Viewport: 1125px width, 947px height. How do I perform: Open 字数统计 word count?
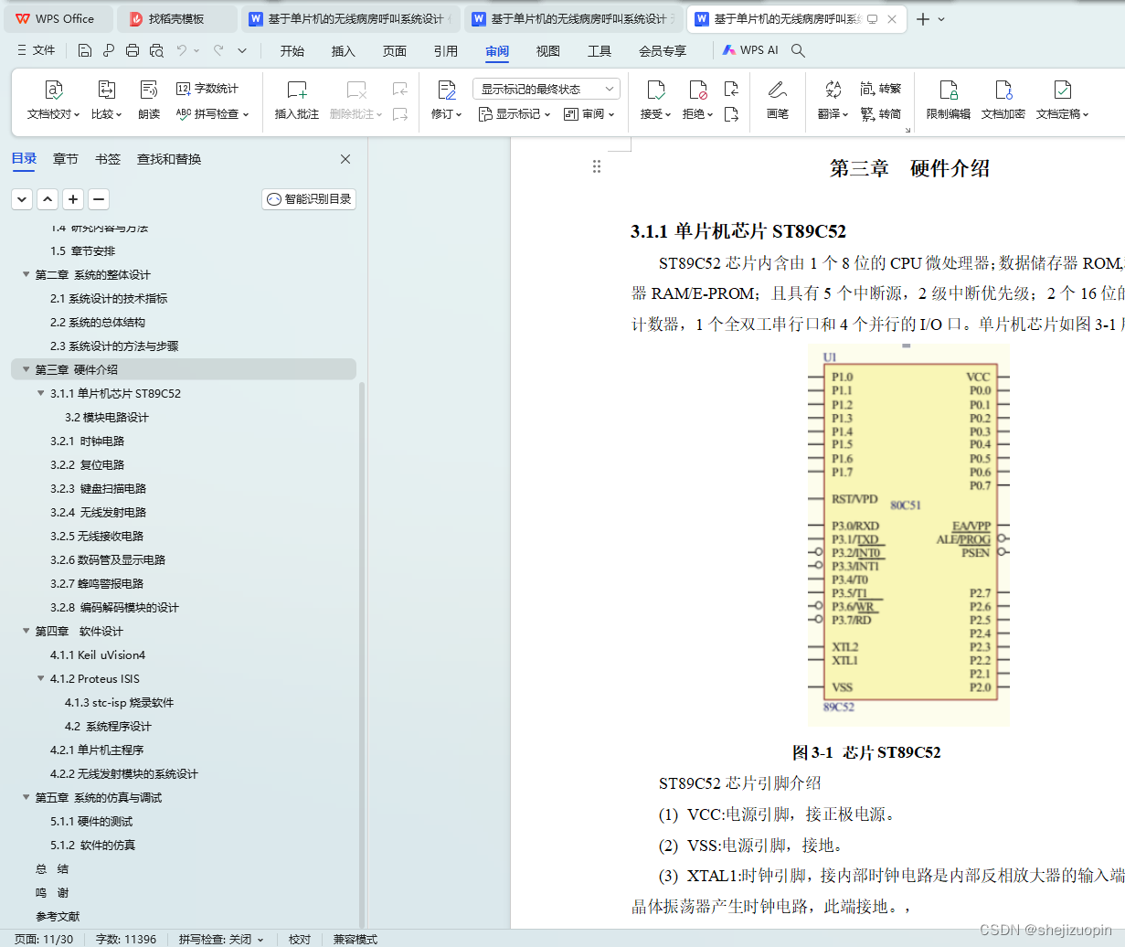click(207, 89)
